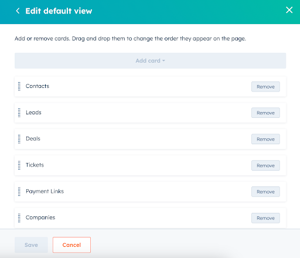Go back using the left chevron arrow

click(18, 11)
